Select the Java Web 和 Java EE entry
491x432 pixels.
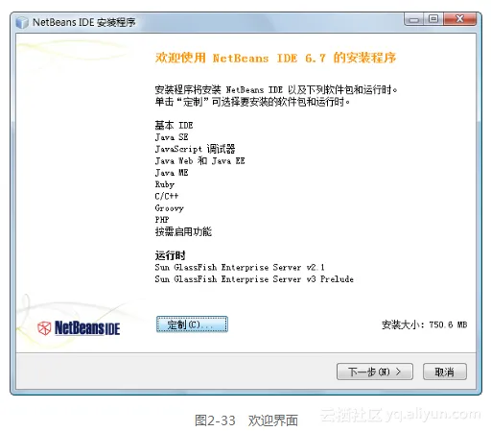coord(199,160)
